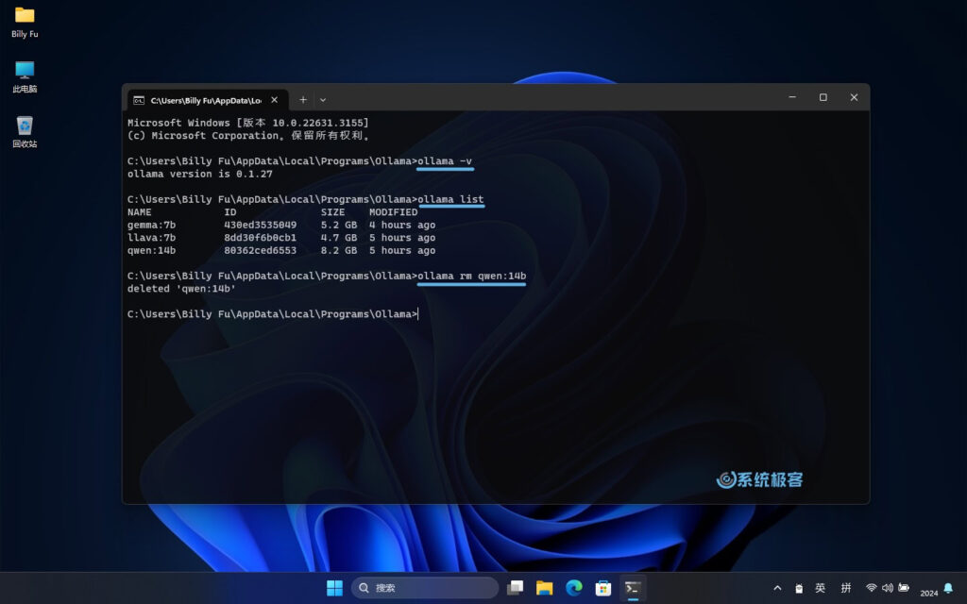This screenshot has height=604, width=967.
Task: Click the Windows Start button
Action: pyautogui.click(x=334, y=587)
